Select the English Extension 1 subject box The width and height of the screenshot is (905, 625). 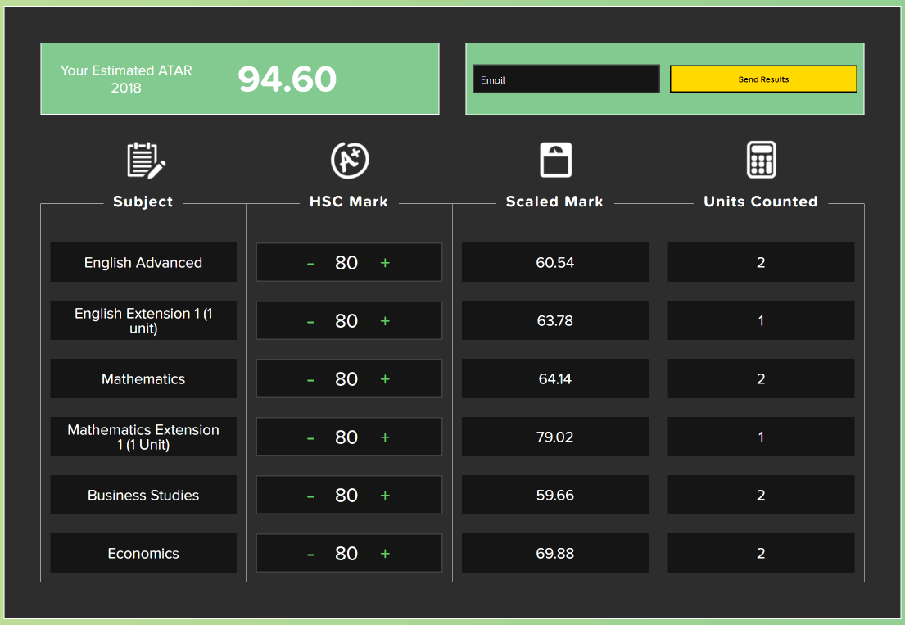pyautogui.click(x=143, y=321)
